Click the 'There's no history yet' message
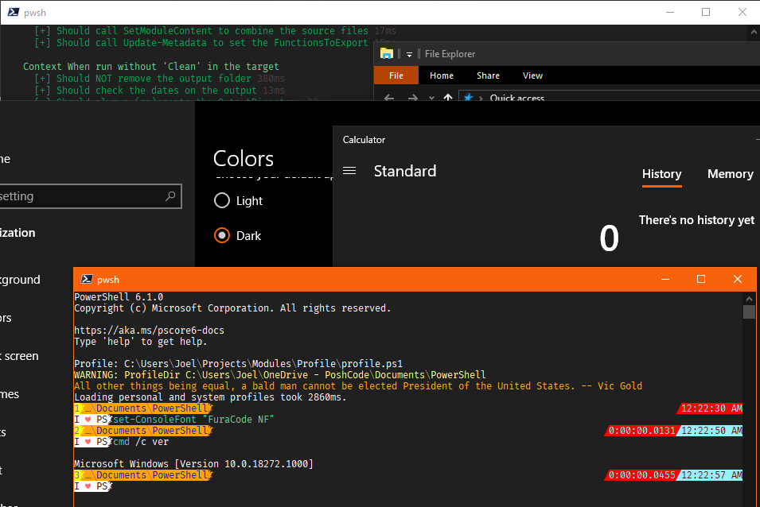Screen dimensions: 760x507 696,220
